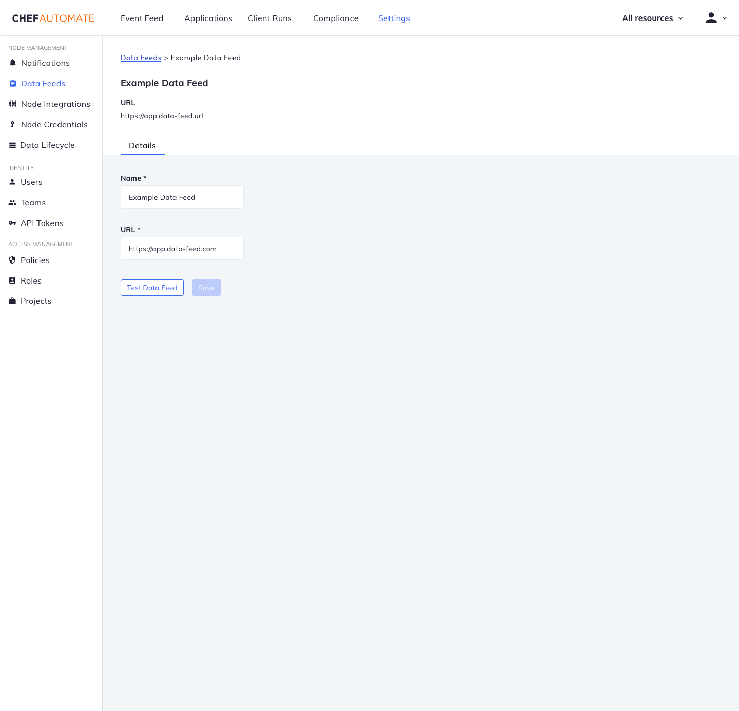The height and width of the screenshot is (711, 739).
Task: Click the Data Feeds sidebar icon
Action: pos(13,83)
